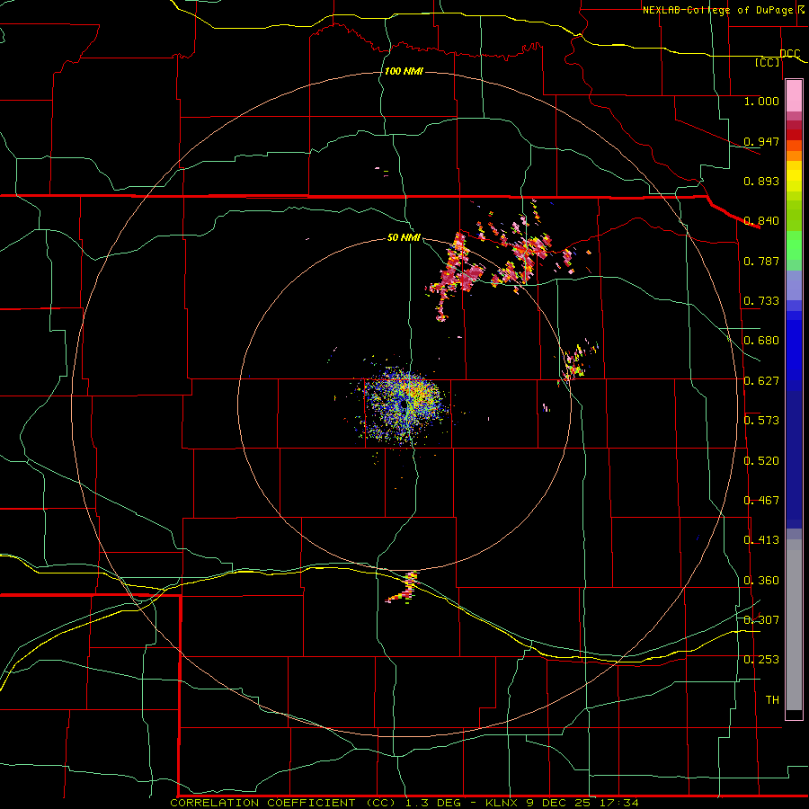809x809 pixels.
Task: Click the 0.680 scale value
Action: pos(761,341)
